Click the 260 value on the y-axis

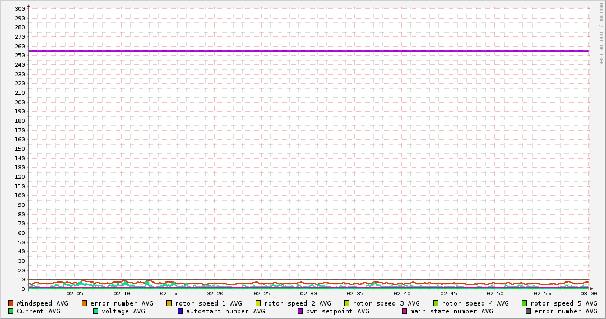coord(20,47)
